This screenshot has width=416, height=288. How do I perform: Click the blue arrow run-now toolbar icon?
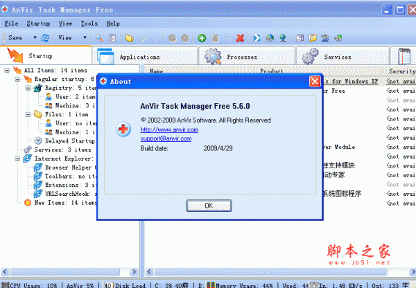tap(257, 38)
